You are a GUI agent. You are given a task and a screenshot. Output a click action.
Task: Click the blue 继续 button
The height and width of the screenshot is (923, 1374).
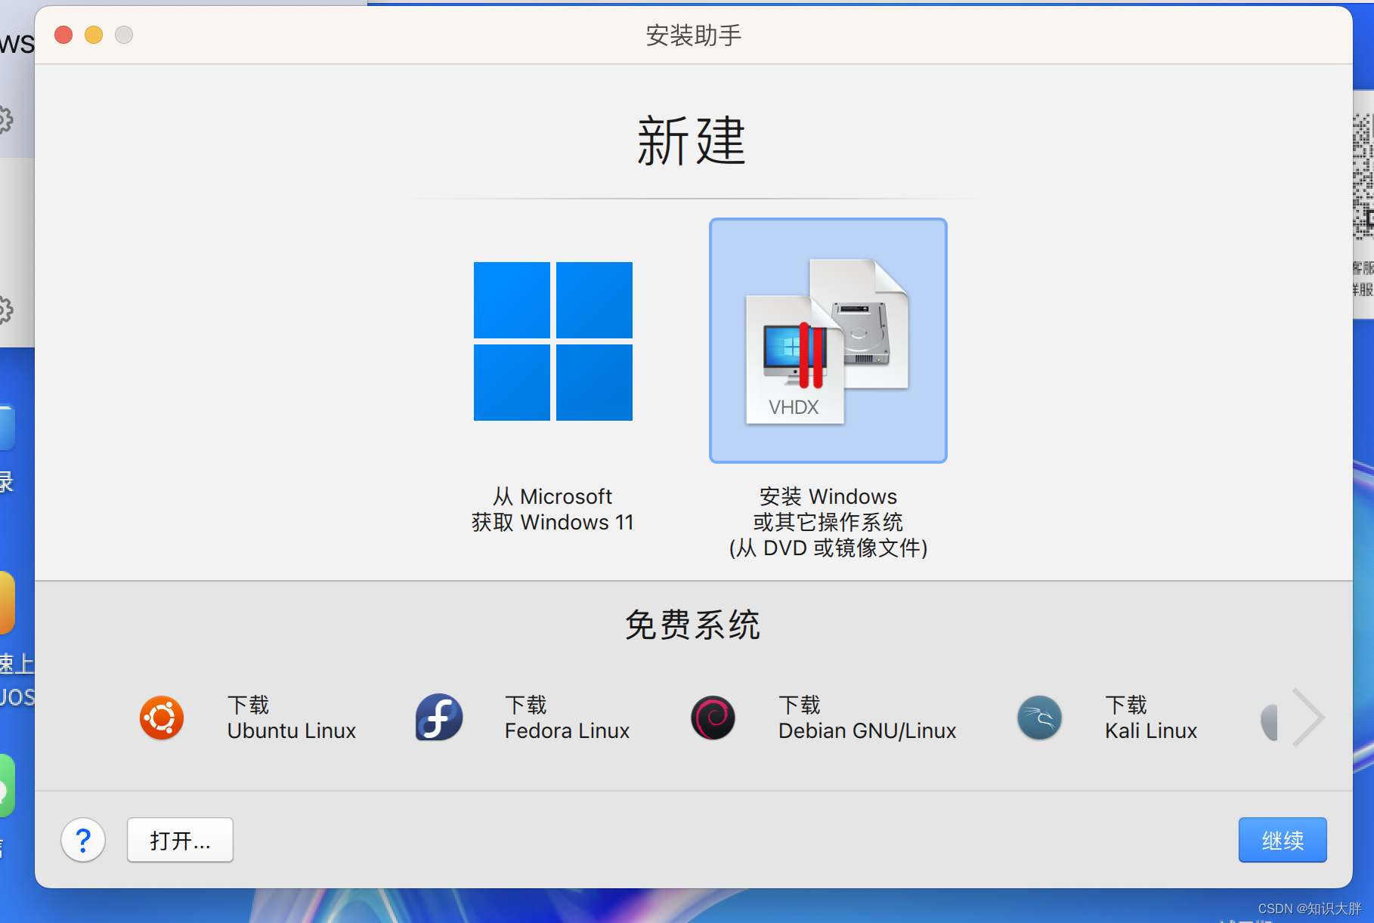1283,840
